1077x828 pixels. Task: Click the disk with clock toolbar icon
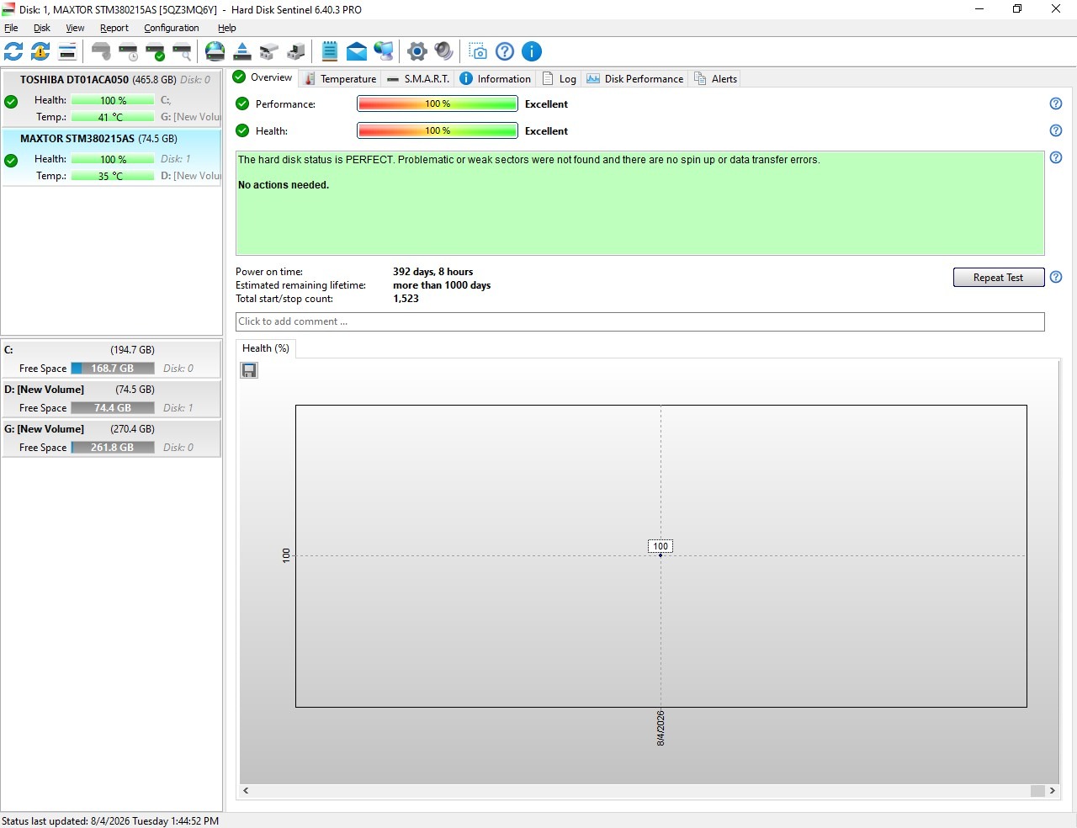(128, 51)
